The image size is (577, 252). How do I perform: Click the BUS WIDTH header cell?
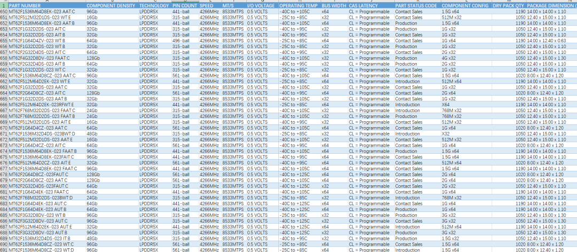click(333, 5)
